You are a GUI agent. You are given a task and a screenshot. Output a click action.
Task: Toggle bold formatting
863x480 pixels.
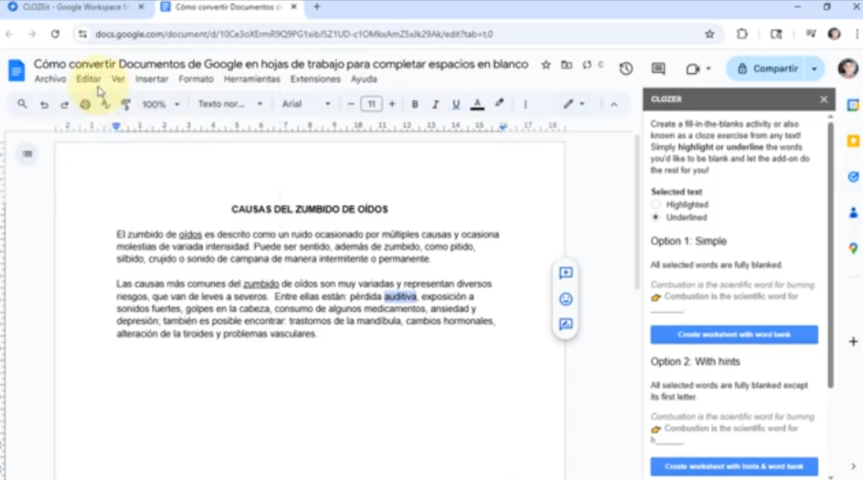point(415,105)
